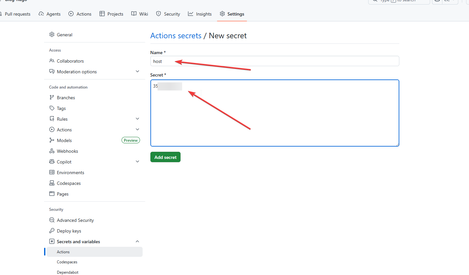Expand the Actions settings chevron
The image size is (469, 275).
137,130
